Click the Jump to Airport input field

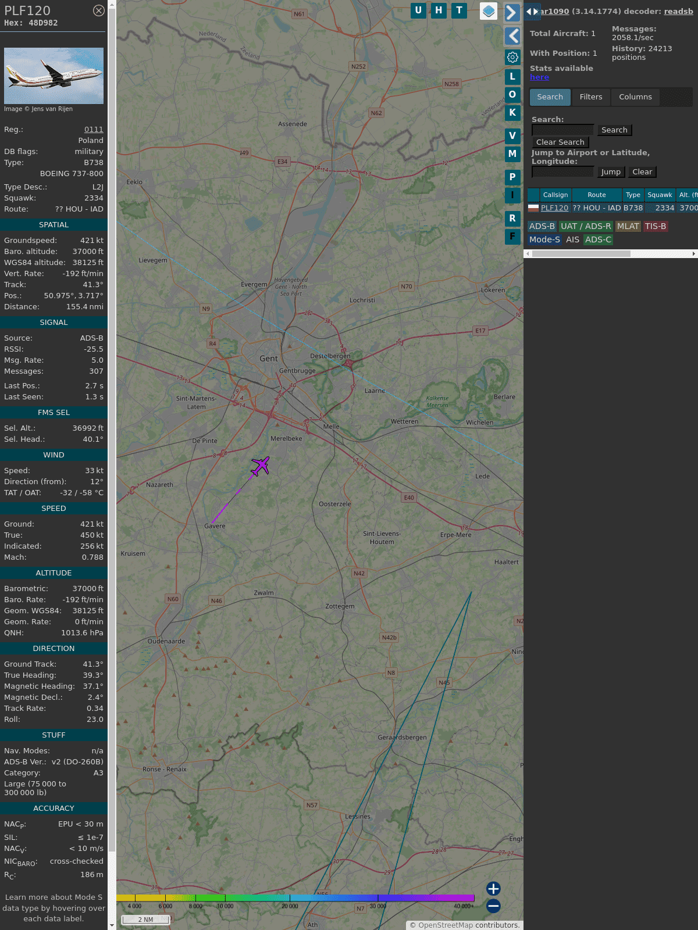click(562, 171)
